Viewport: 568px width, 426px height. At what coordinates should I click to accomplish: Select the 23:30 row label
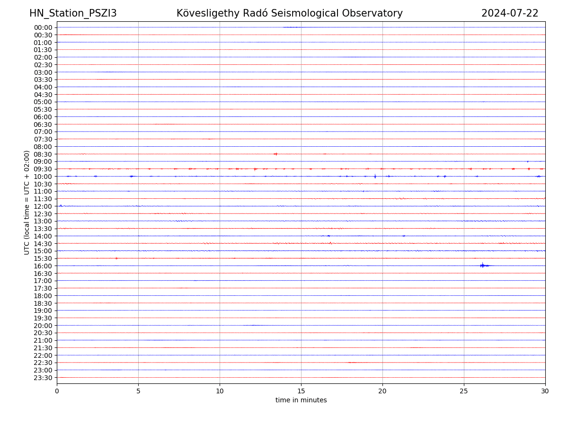(x=43, y=378)
